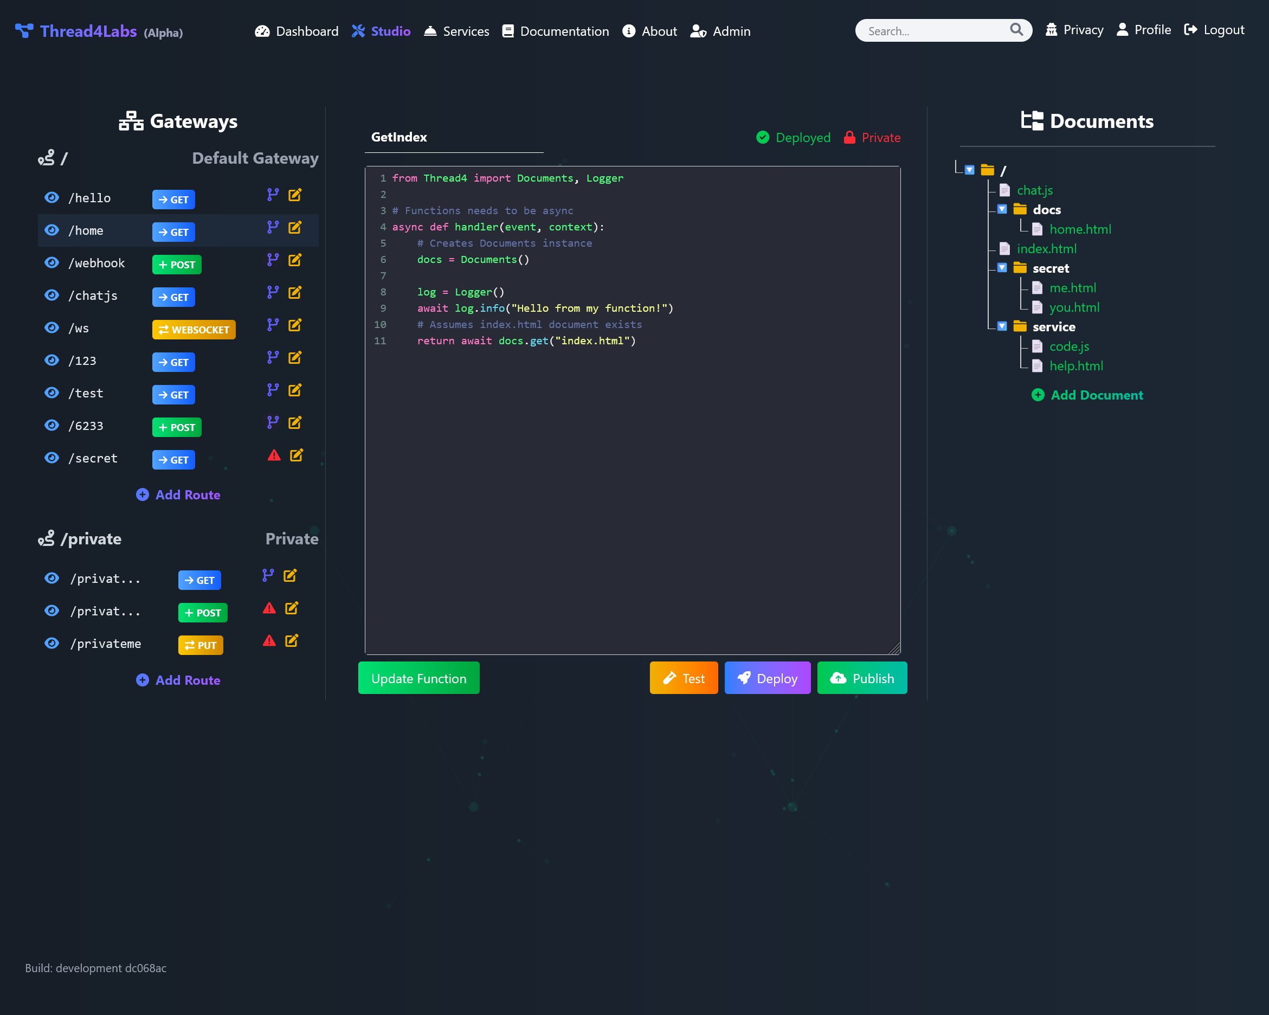
Task: Collapse the secret folder
Action: click(x=1002, y=268)
